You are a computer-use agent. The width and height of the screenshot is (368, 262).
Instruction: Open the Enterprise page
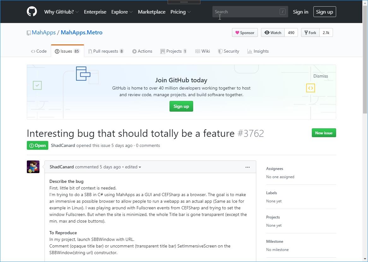click(95, 12)
